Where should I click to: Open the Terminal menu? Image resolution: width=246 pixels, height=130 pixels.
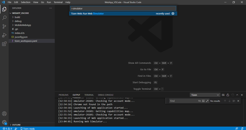click(58, 2)
